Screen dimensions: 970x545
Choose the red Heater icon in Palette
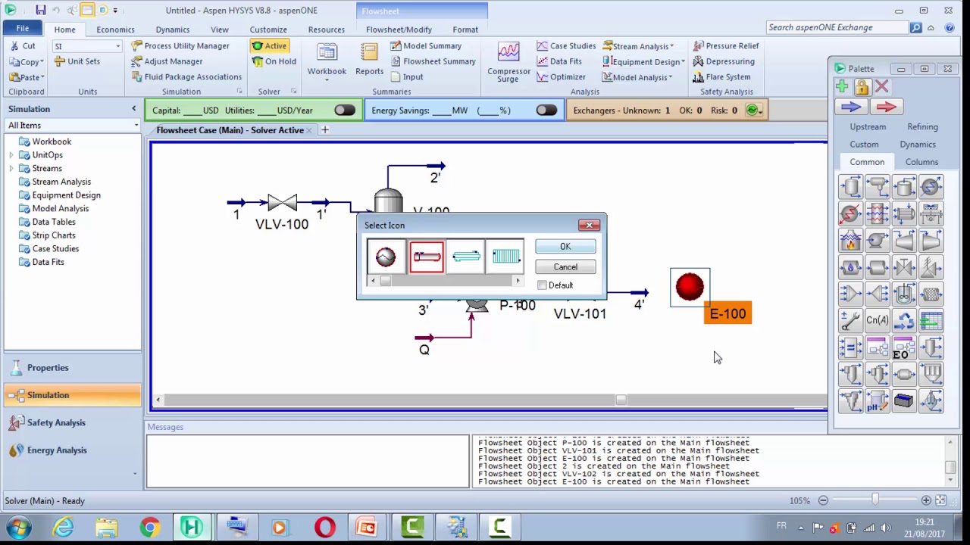[851, 213]
